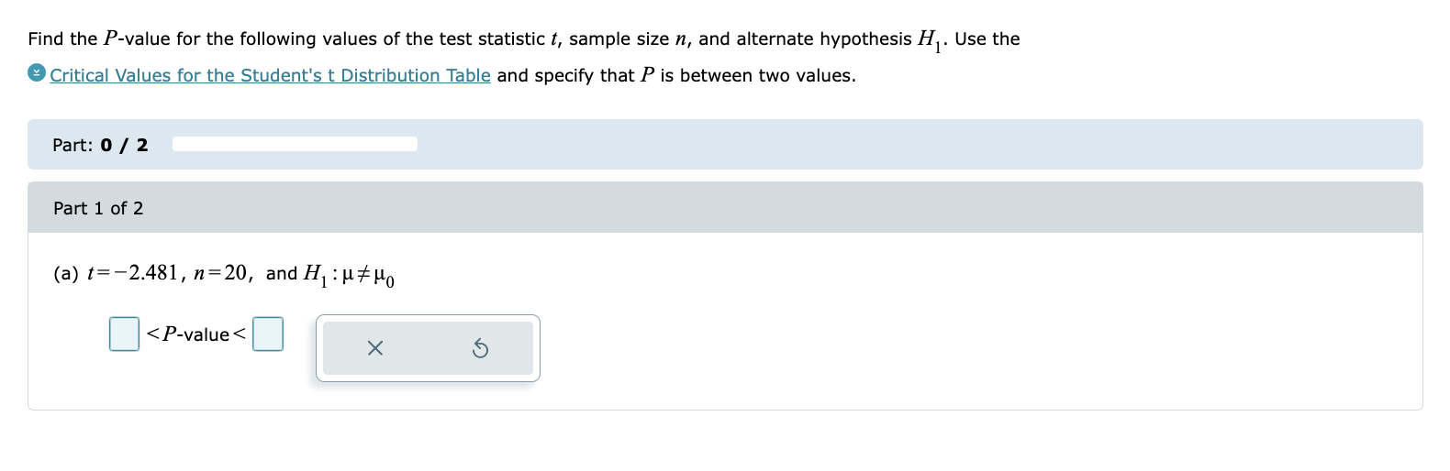Click the t=−2.481 test statistic value
The image size is (1450, 471).
132,273
